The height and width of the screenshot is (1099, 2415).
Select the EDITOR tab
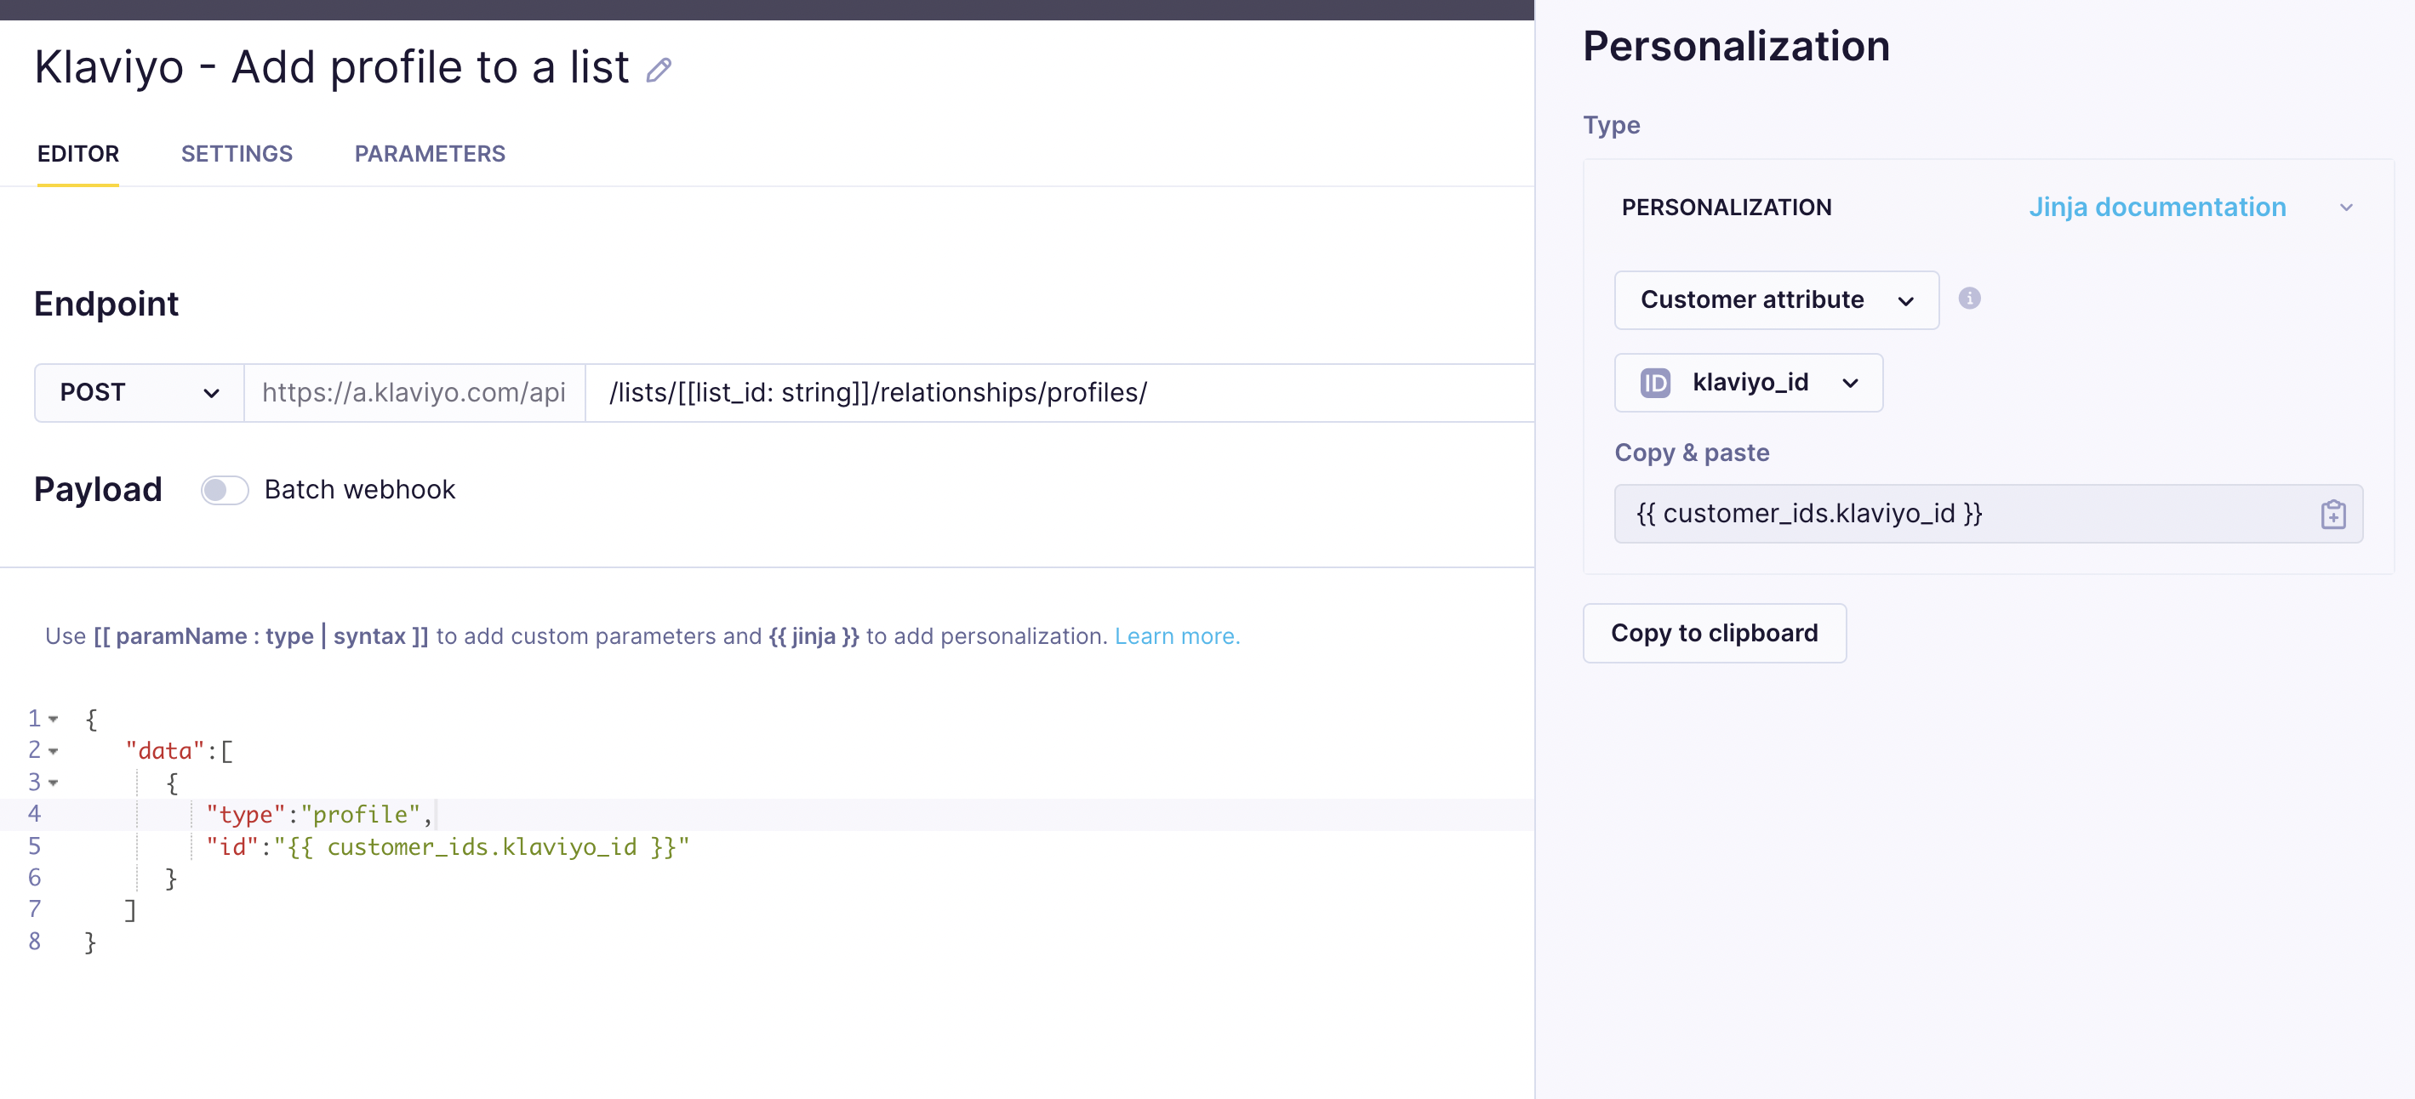(77, 154)
